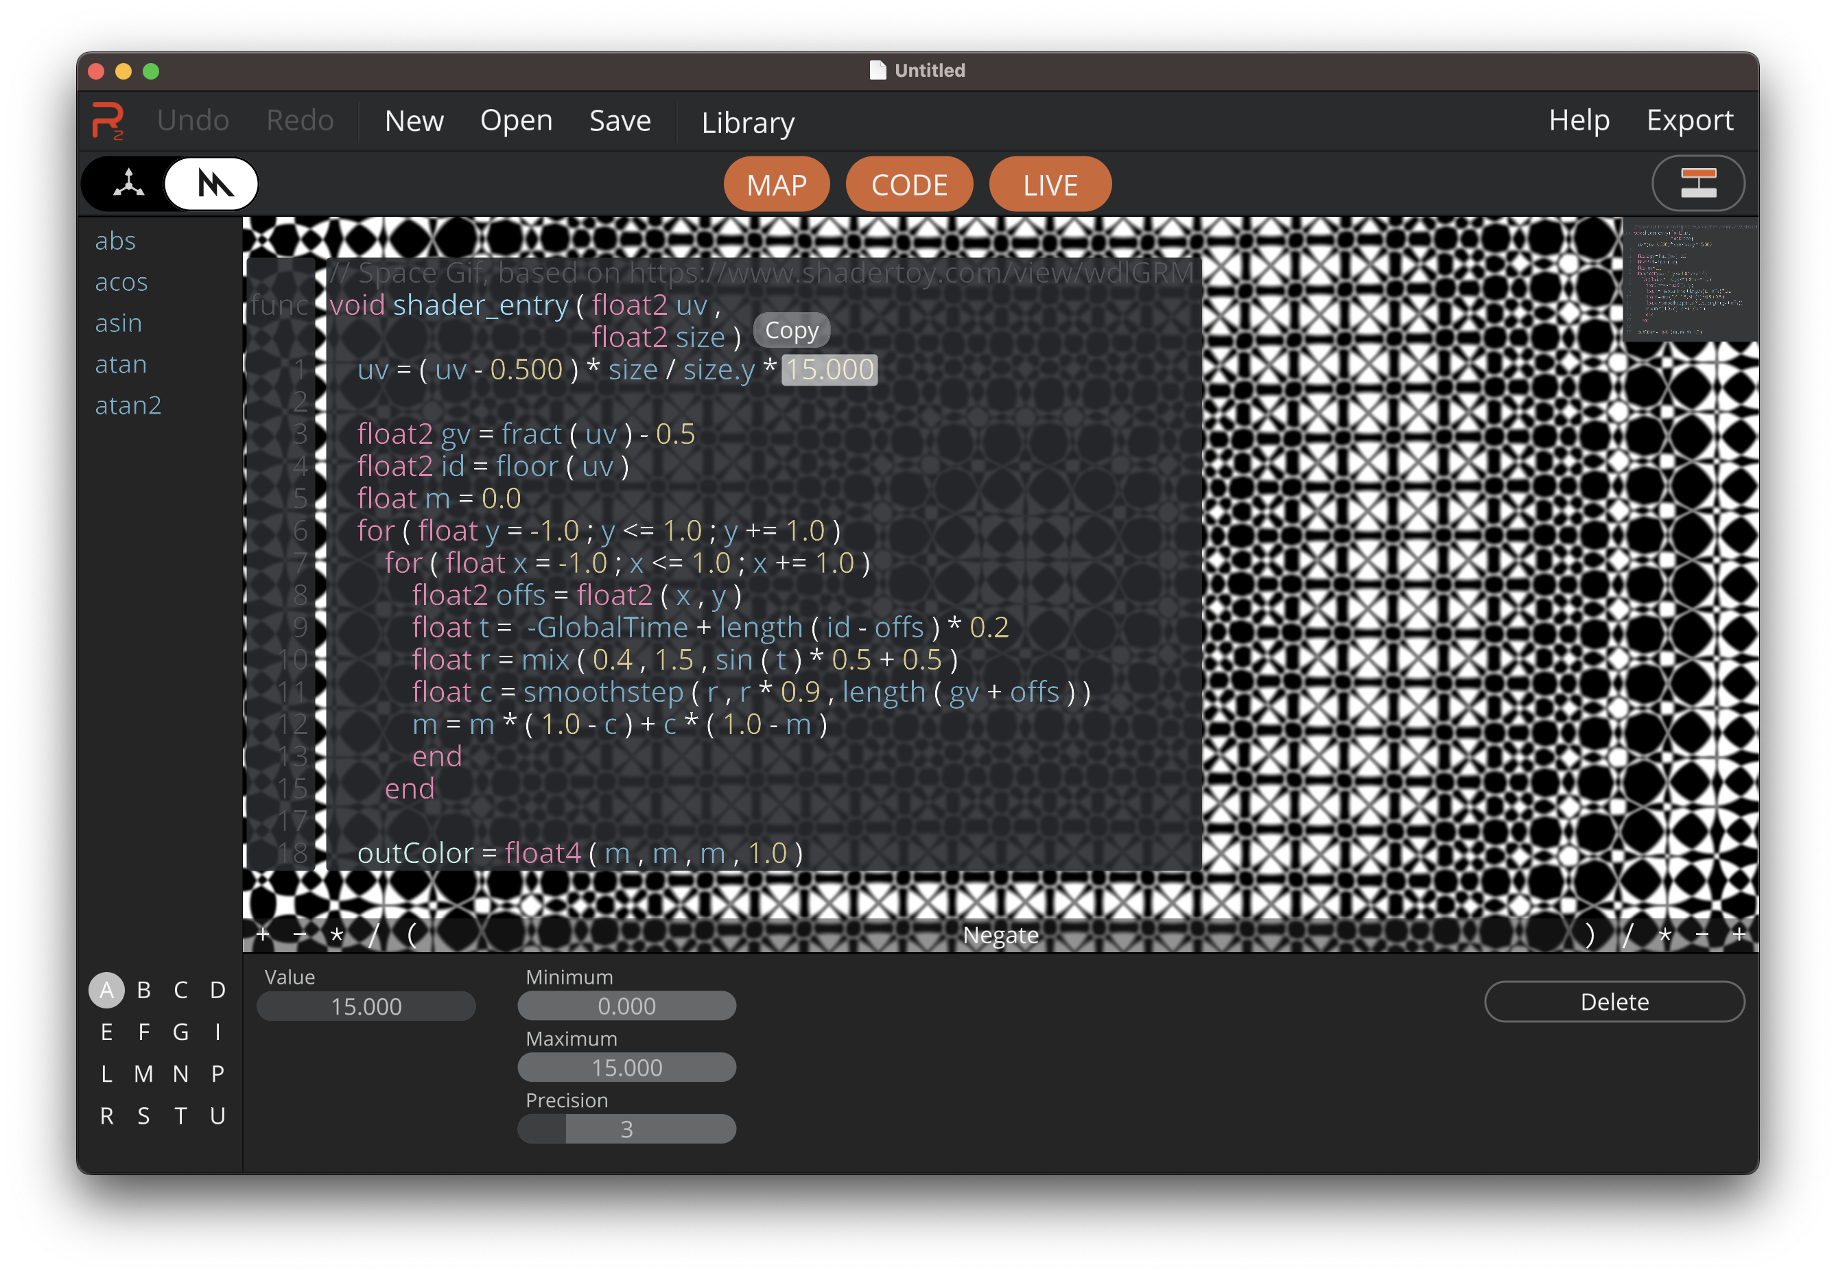Click the Maximum value field
The width and height of the screenshot is (1836, 1276).
click(626, 1067)
